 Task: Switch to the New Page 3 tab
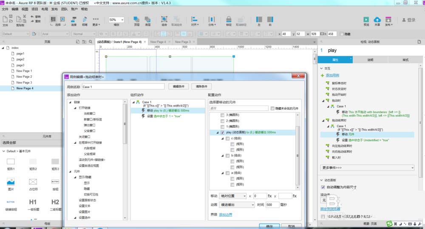pos(183,42)
